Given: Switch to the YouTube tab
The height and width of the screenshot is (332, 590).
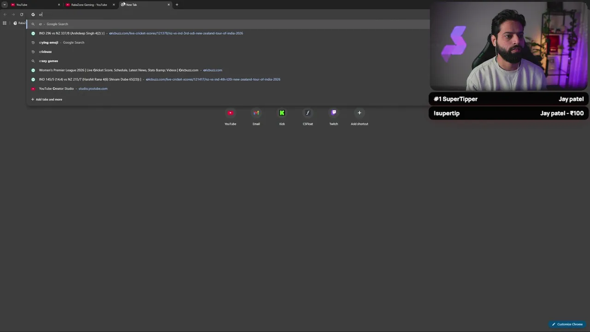Looking at the screenshot, I should tap(35, 5).
